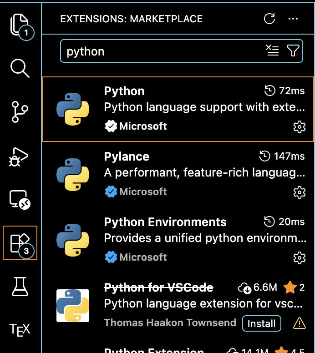This screenshot has width=315, height=353.
Task: Open the Extensions view icon
Action: point(20,243)
